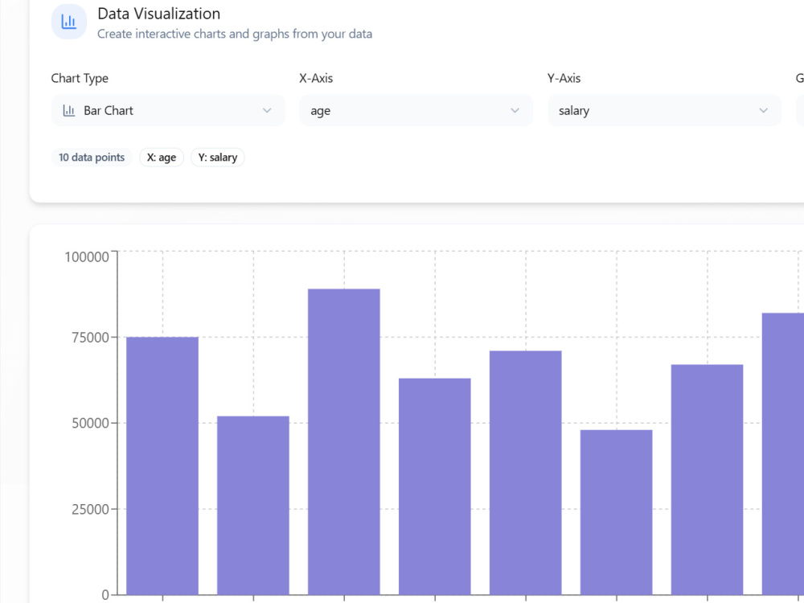Click the 25000 y-axis tick label
This screenshot has width=804, height=603.
(x=90, y=509)
